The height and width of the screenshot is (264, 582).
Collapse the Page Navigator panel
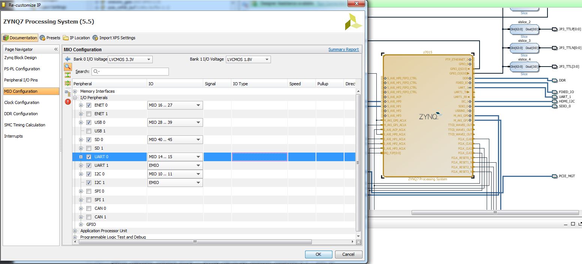pos(56,49)
